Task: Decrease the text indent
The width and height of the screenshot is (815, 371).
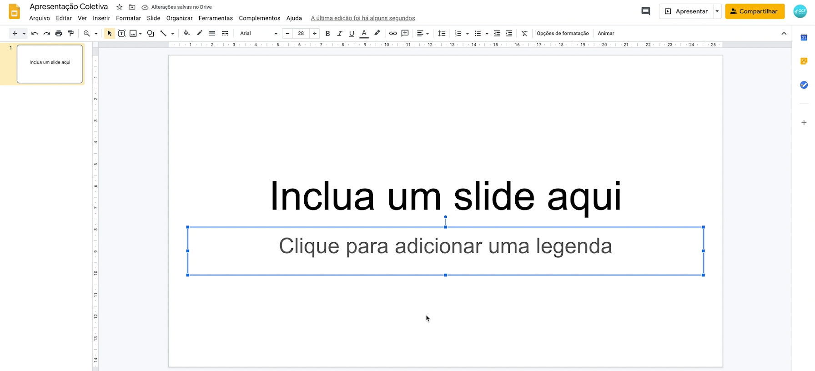Action: coord(497,33)
